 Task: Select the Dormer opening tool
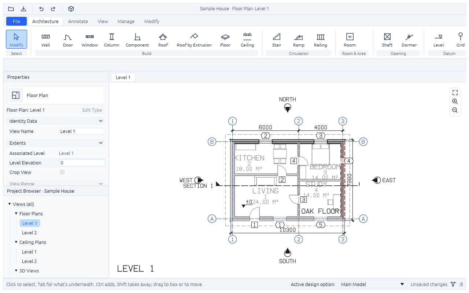409,40
